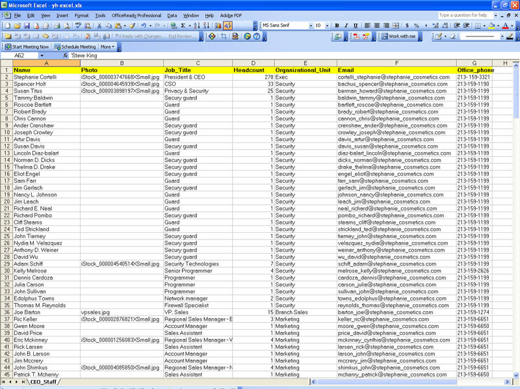Open OfficeReady Professional menu
This screenshot has height=389, width=520.
(x=136, y=16)
